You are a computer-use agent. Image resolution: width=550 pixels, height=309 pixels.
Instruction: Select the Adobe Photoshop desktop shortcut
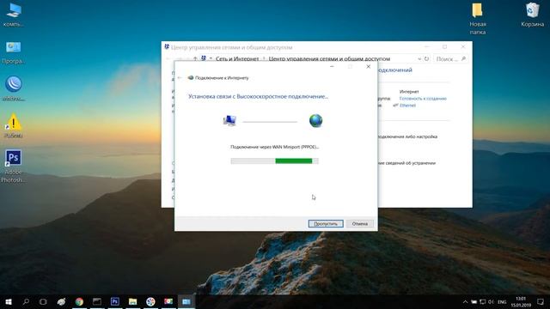point(13,166)
